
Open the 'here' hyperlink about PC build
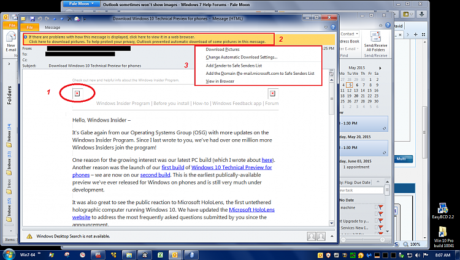pyautogui.click(x=267, y=160)
